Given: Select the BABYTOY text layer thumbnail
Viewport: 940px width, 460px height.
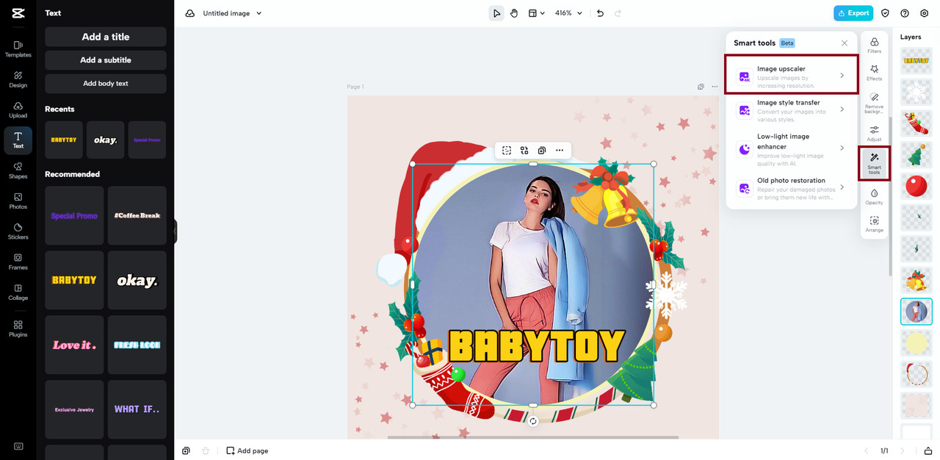Looking at the screenshot, I should click(x=916, y=60).
